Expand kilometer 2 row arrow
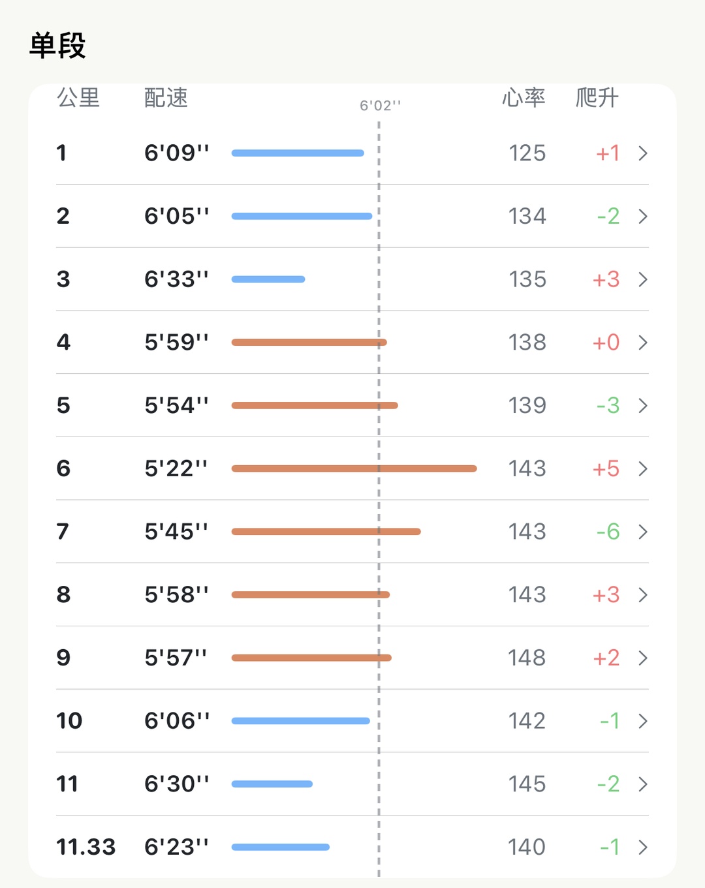This screenshot has width=705, height=888. (643, 216)
